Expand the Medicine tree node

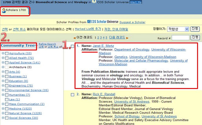(x=3, y=109)
